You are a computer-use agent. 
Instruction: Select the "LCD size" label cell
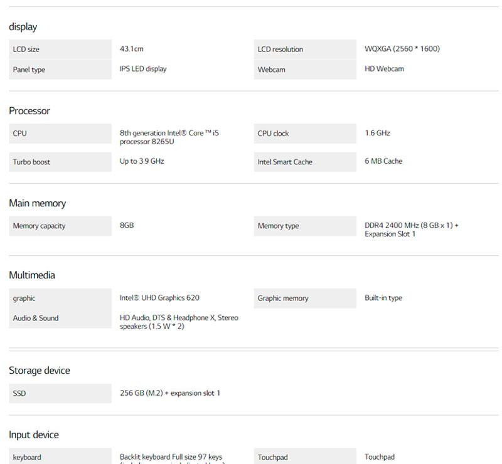60,50
